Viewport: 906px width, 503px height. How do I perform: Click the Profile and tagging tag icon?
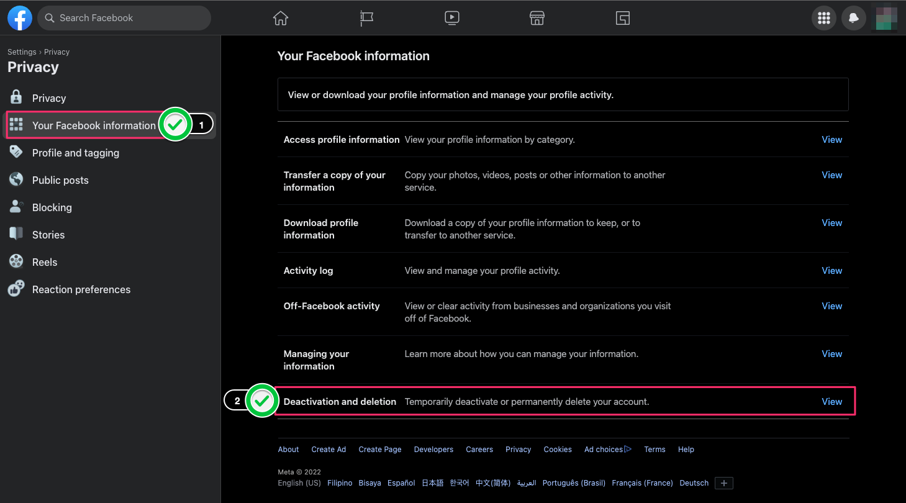[16, 152]
